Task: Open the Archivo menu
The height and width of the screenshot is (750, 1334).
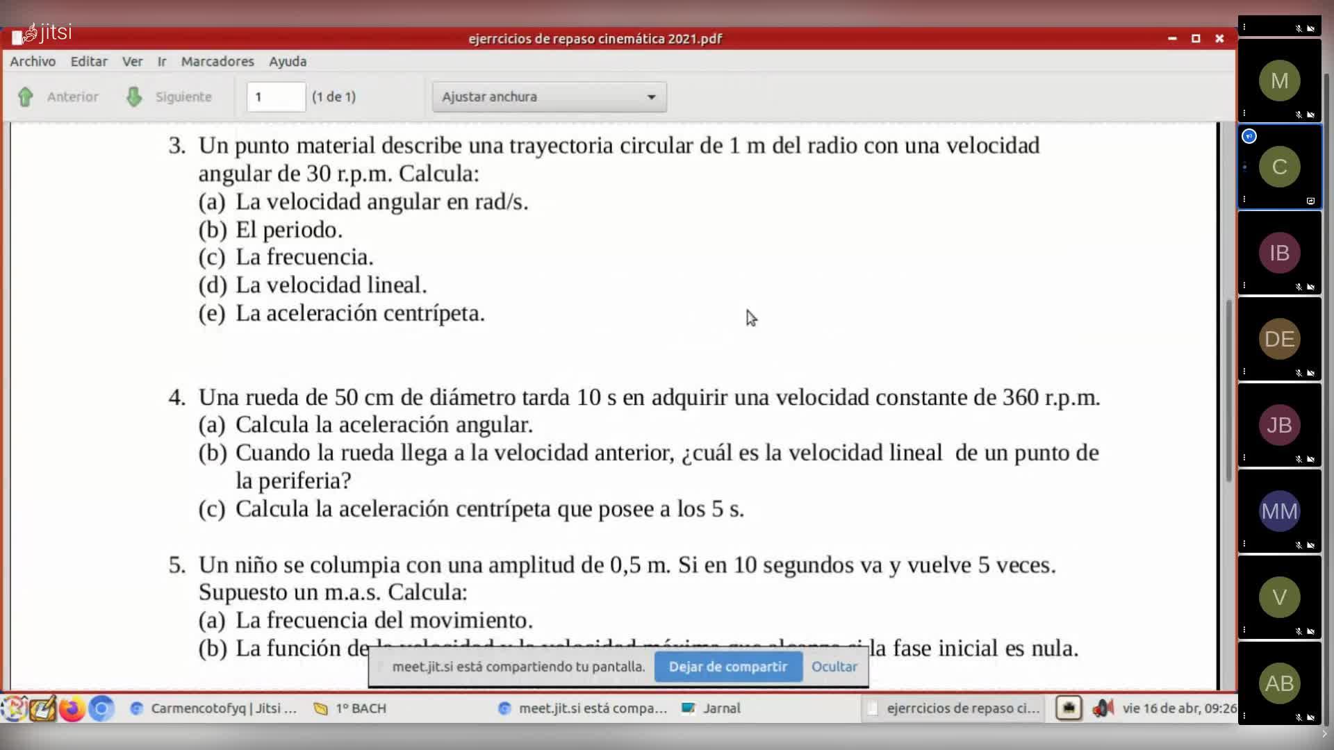Action: click(x=33, y=61)
